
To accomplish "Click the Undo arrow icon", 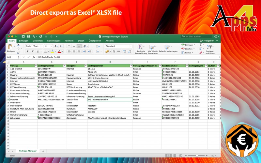I will coord(34,37).
